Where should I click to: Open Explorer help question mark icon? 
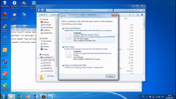coord(142,15)
